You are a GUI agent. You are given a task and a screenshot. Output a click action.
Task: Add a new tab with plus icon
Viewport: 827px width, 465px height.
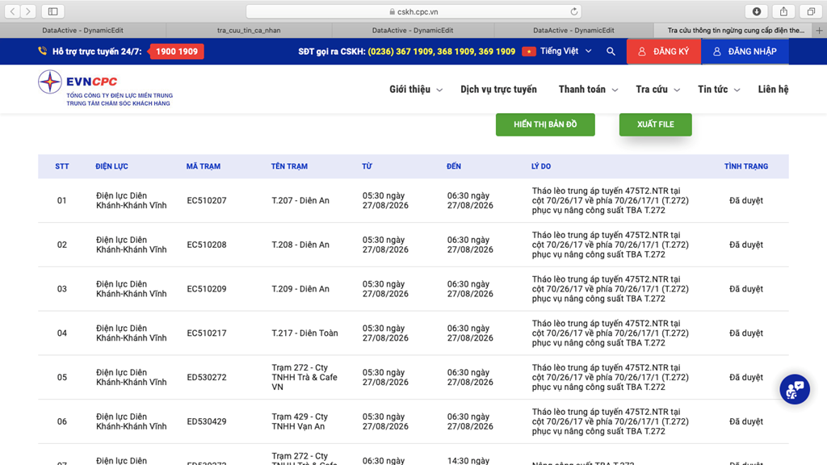(819, 31)
